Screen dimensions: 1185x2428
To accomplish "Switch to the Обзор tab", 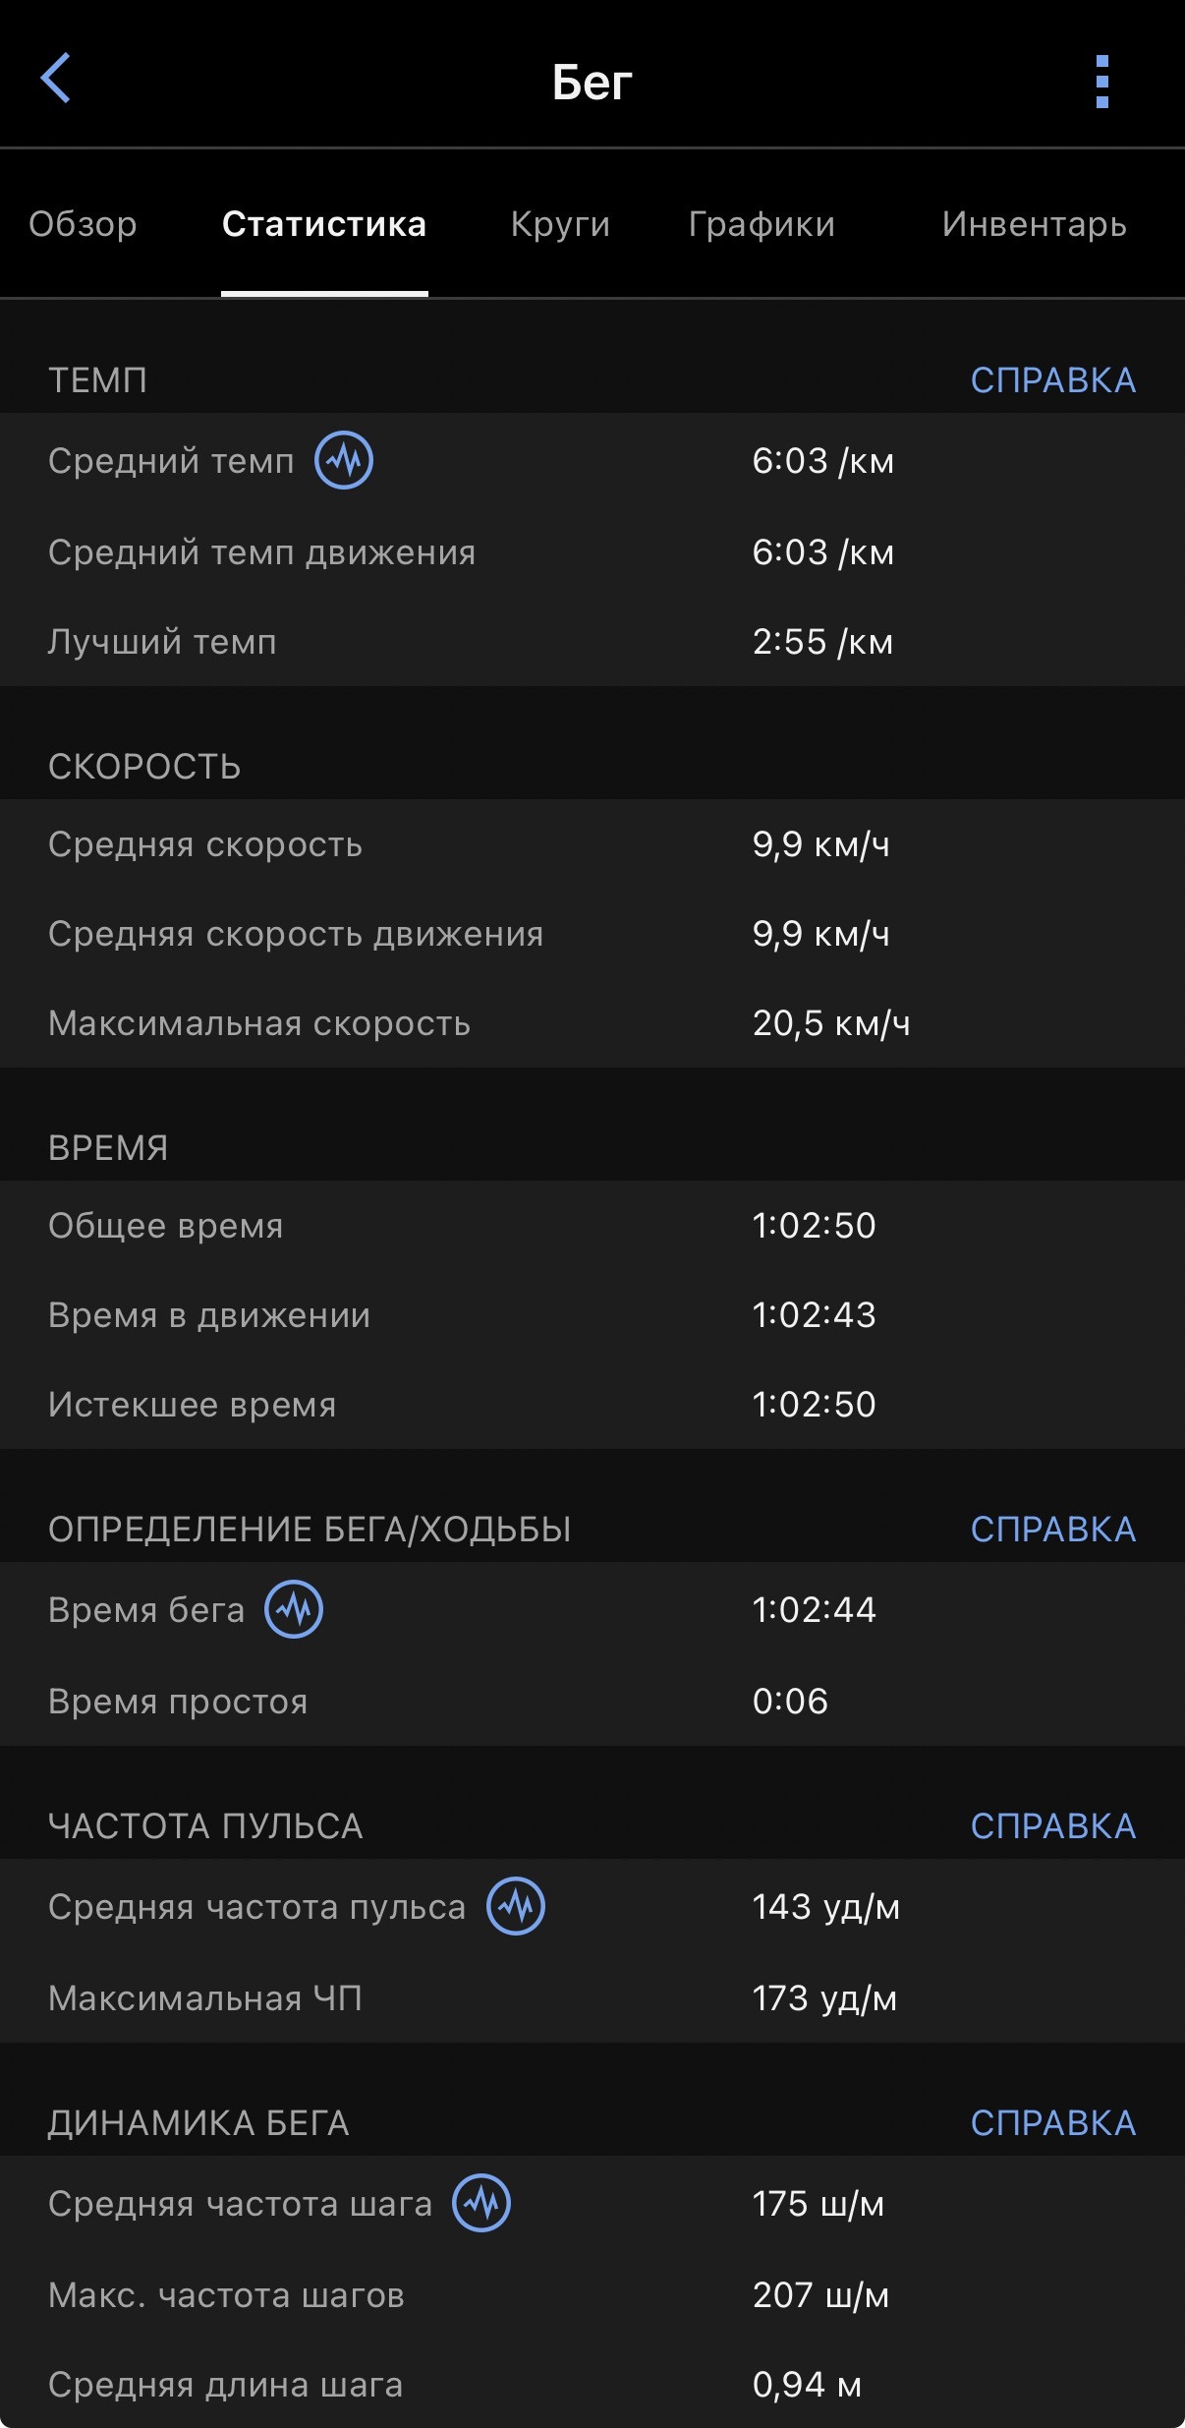I will coord(83,224).
